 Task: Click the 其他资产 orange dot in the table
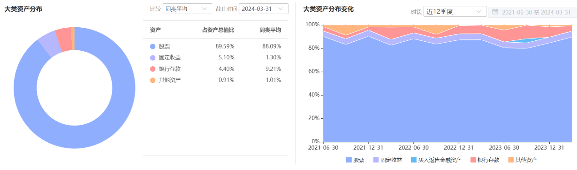tap(152, 80)
